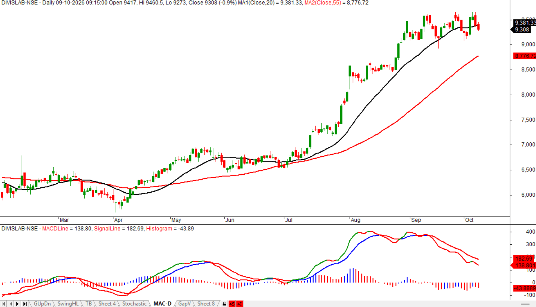Click the 7,000 price axis label
Image resolution: width=536 pixels, height=307 pixels.
click(528, 145)
